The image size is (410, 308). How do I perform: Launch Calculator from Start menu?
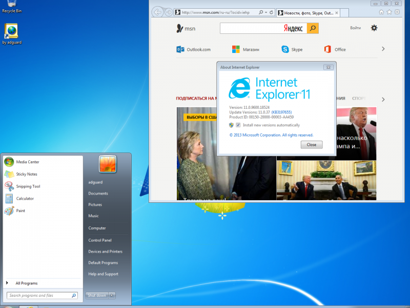[x=43, y=198]
